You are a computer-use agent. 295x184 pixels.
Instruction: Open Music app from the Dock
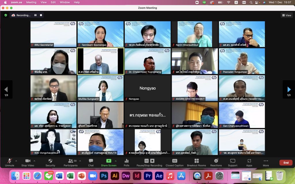point(170,176)
